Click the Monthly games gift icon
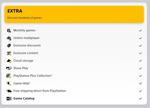Viewport: 150px width, 108px height. 9,31
